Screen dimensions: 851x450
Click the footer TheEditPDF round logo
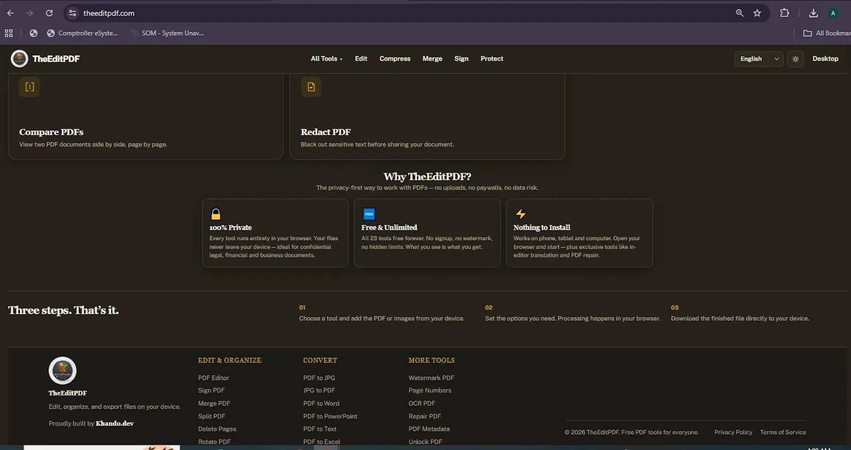[x=62, y=371]
